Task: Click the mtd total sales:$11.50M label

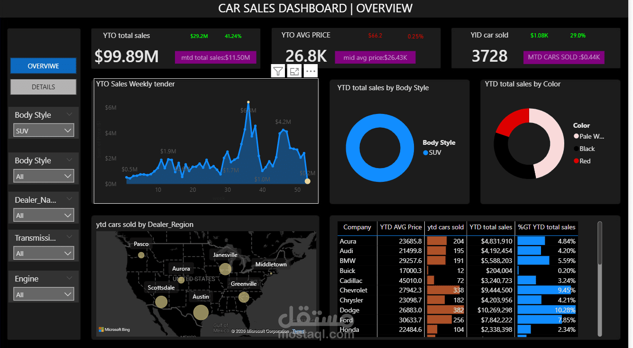Action: pos(215,57)
